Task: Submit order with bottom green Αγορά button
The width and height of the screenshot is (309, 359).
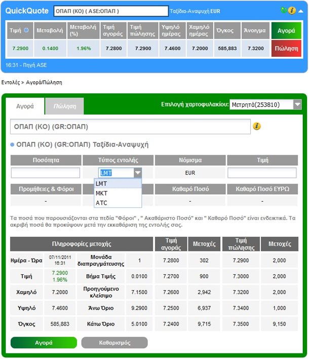Action: pos(44,343)
